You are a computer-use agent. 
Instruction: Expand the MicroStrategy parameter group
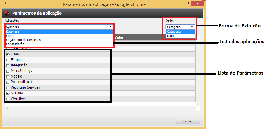pyautogui.click(x=8, y=71)
